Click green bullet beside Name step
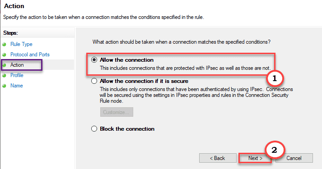Image resolution: width=322 pixels, height=169 pixels. point(4,86)
